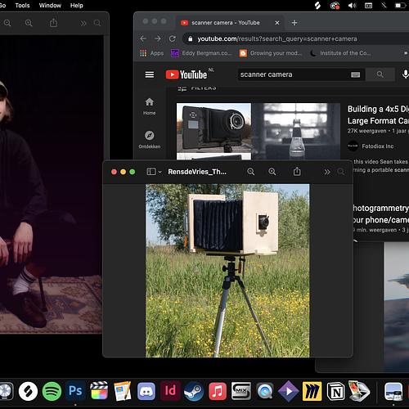This screenshot has width=409, height=409.
Task: Go back in the Chrome browser
Action: tap(143, 38)
